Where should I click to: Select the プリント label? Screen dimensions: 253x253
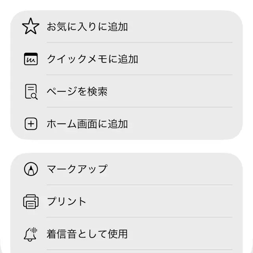66,202
